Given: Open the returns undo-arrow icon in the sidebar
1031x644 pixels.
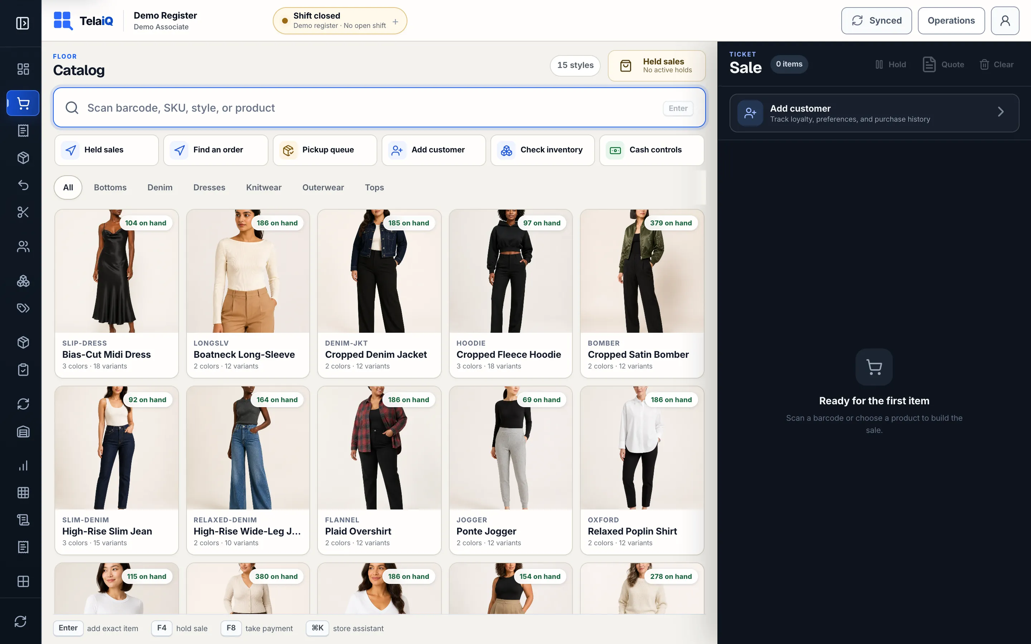Looking at the screenshot, I should click(23, 185).
